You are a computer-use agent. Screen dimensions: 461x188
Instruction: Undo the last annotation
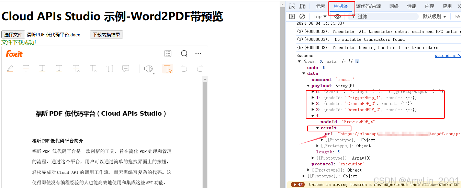coord(184,69)
